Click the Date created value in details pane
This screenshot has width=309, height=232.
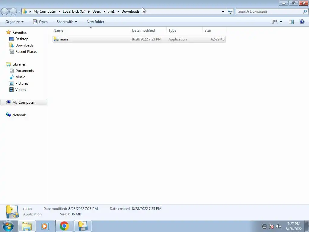click(147, 208)
